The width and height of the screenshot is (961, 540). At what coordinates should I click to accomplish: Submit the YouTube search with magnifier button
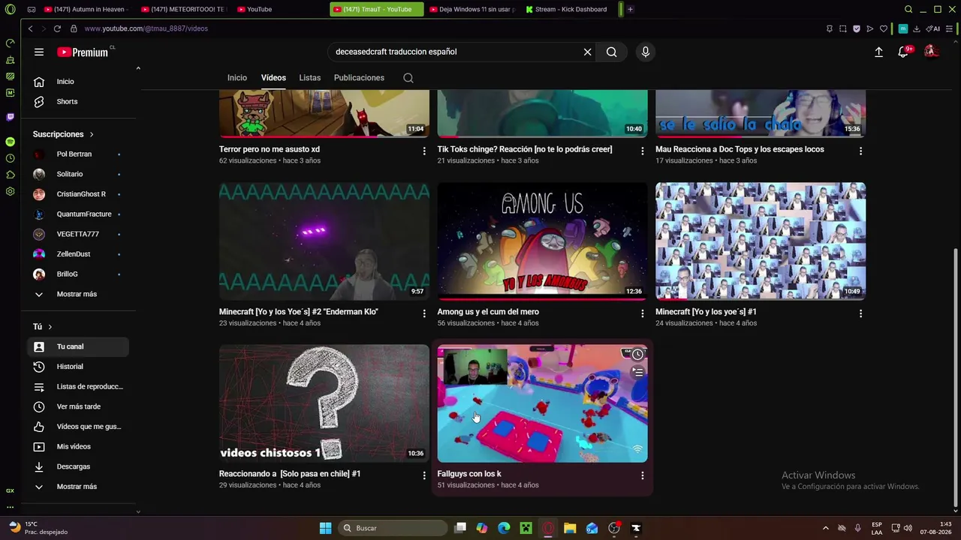coord(612,52)
